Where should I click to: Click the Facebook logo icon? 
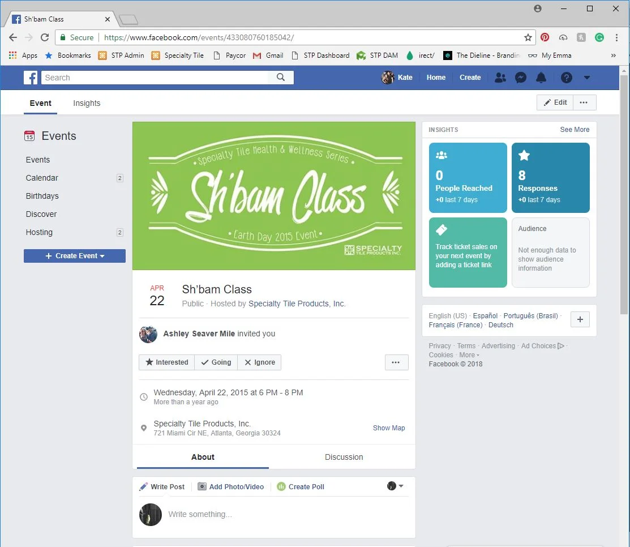pyautogui.click(x=31, y=78)
